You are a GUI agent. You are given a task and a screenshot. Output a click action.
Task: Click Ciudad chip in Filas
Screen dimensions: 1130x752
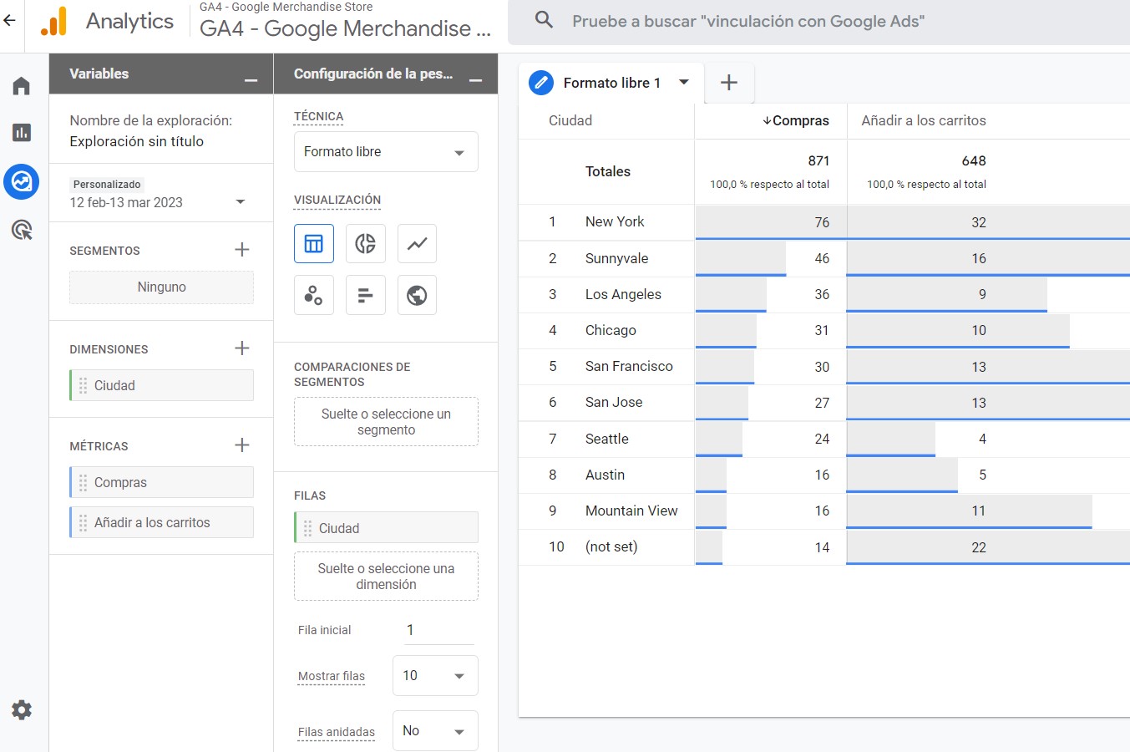386,528
